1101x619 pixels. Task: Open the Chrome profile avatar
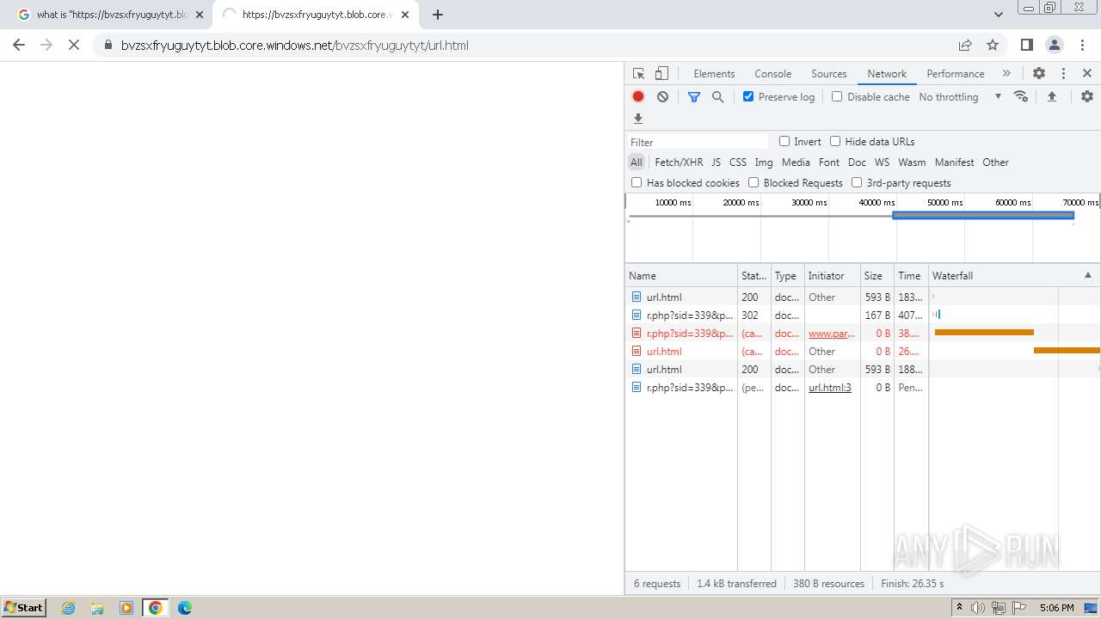pyautogui.click(x=1055, y=46)
